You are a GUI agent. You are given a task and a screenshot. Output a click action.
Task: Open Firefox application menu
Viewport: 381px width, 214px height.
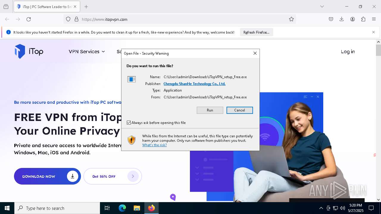374,19
